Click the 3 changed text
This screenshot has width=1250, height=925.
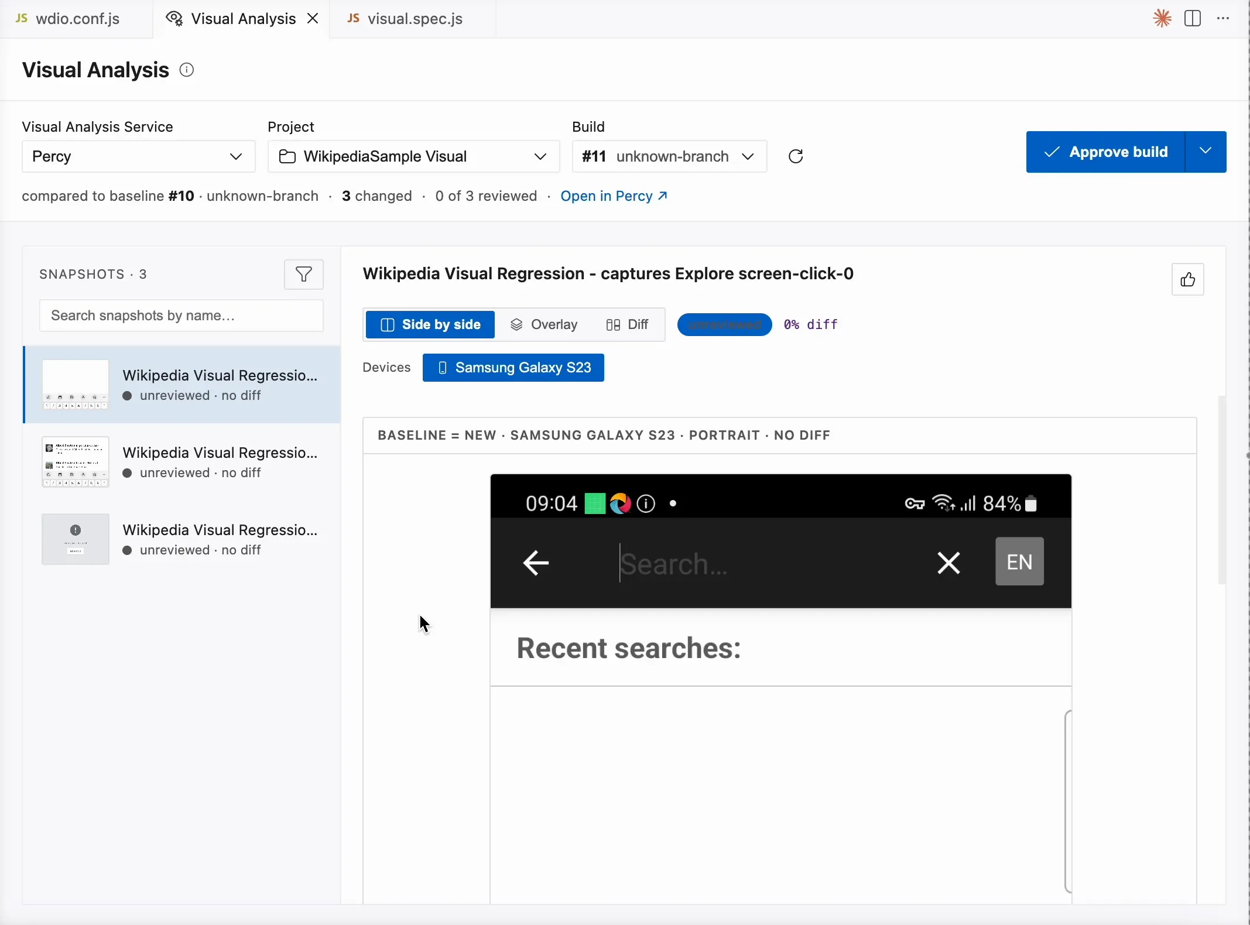[x=377, y=196]
